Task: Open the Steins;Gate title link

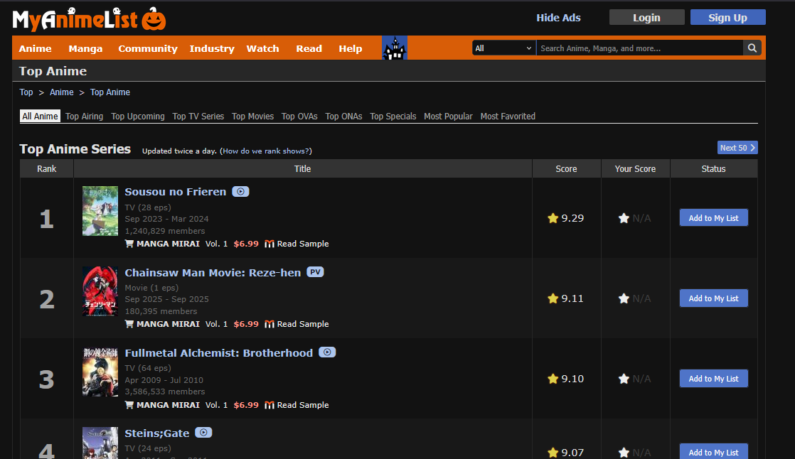Action: point(157,433)
